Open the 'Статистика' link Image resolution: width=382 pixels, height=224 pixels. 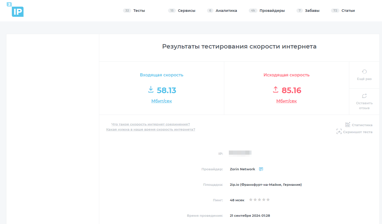click(x=362, y=125)
